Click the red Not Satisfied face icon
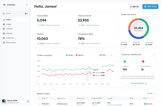This screenshot has width=162, height=106. pos(143,61)
